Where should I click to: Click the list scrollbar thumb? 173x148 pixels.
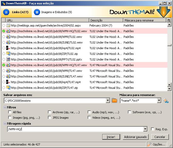(169, 45)
